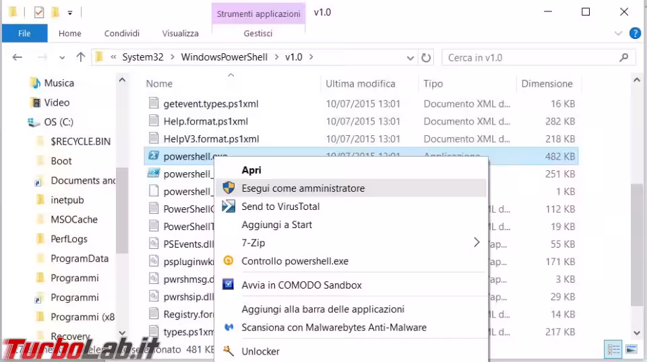This screenshot has width=647, height=362.
Task: Click the navigation pane scrollbar
Action: (122, 210)
